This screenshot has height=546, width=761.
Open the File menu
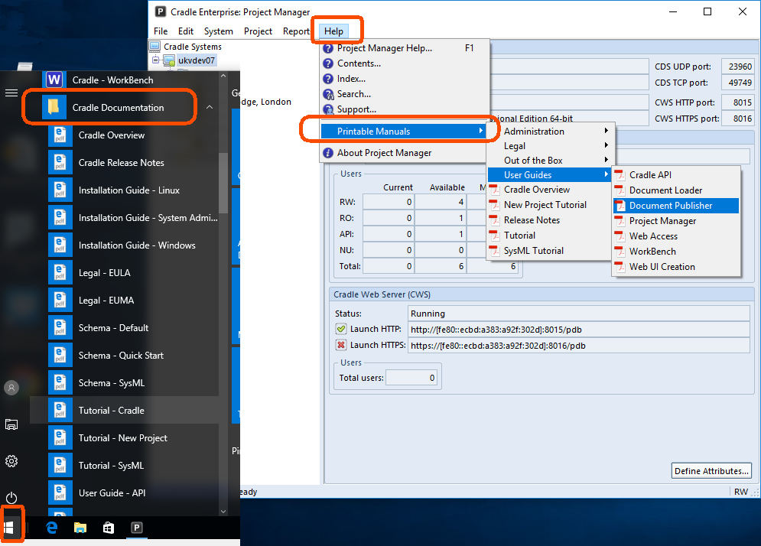pos(161,31)
